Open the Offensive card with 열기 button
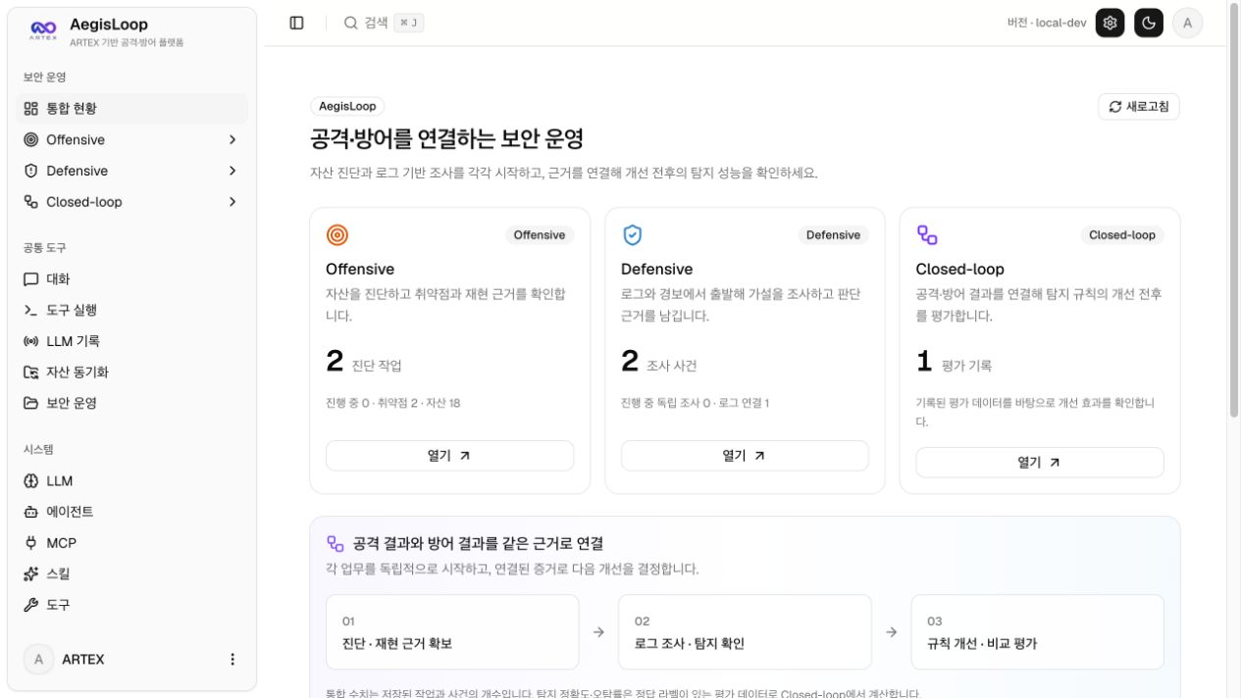Screen dimensions: 1241x698 point(449,456)
